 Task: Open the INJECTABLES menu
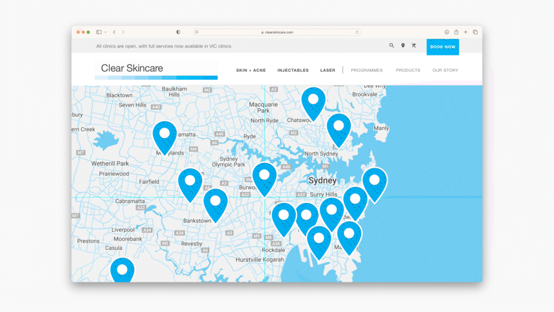(x=293, y=70)
